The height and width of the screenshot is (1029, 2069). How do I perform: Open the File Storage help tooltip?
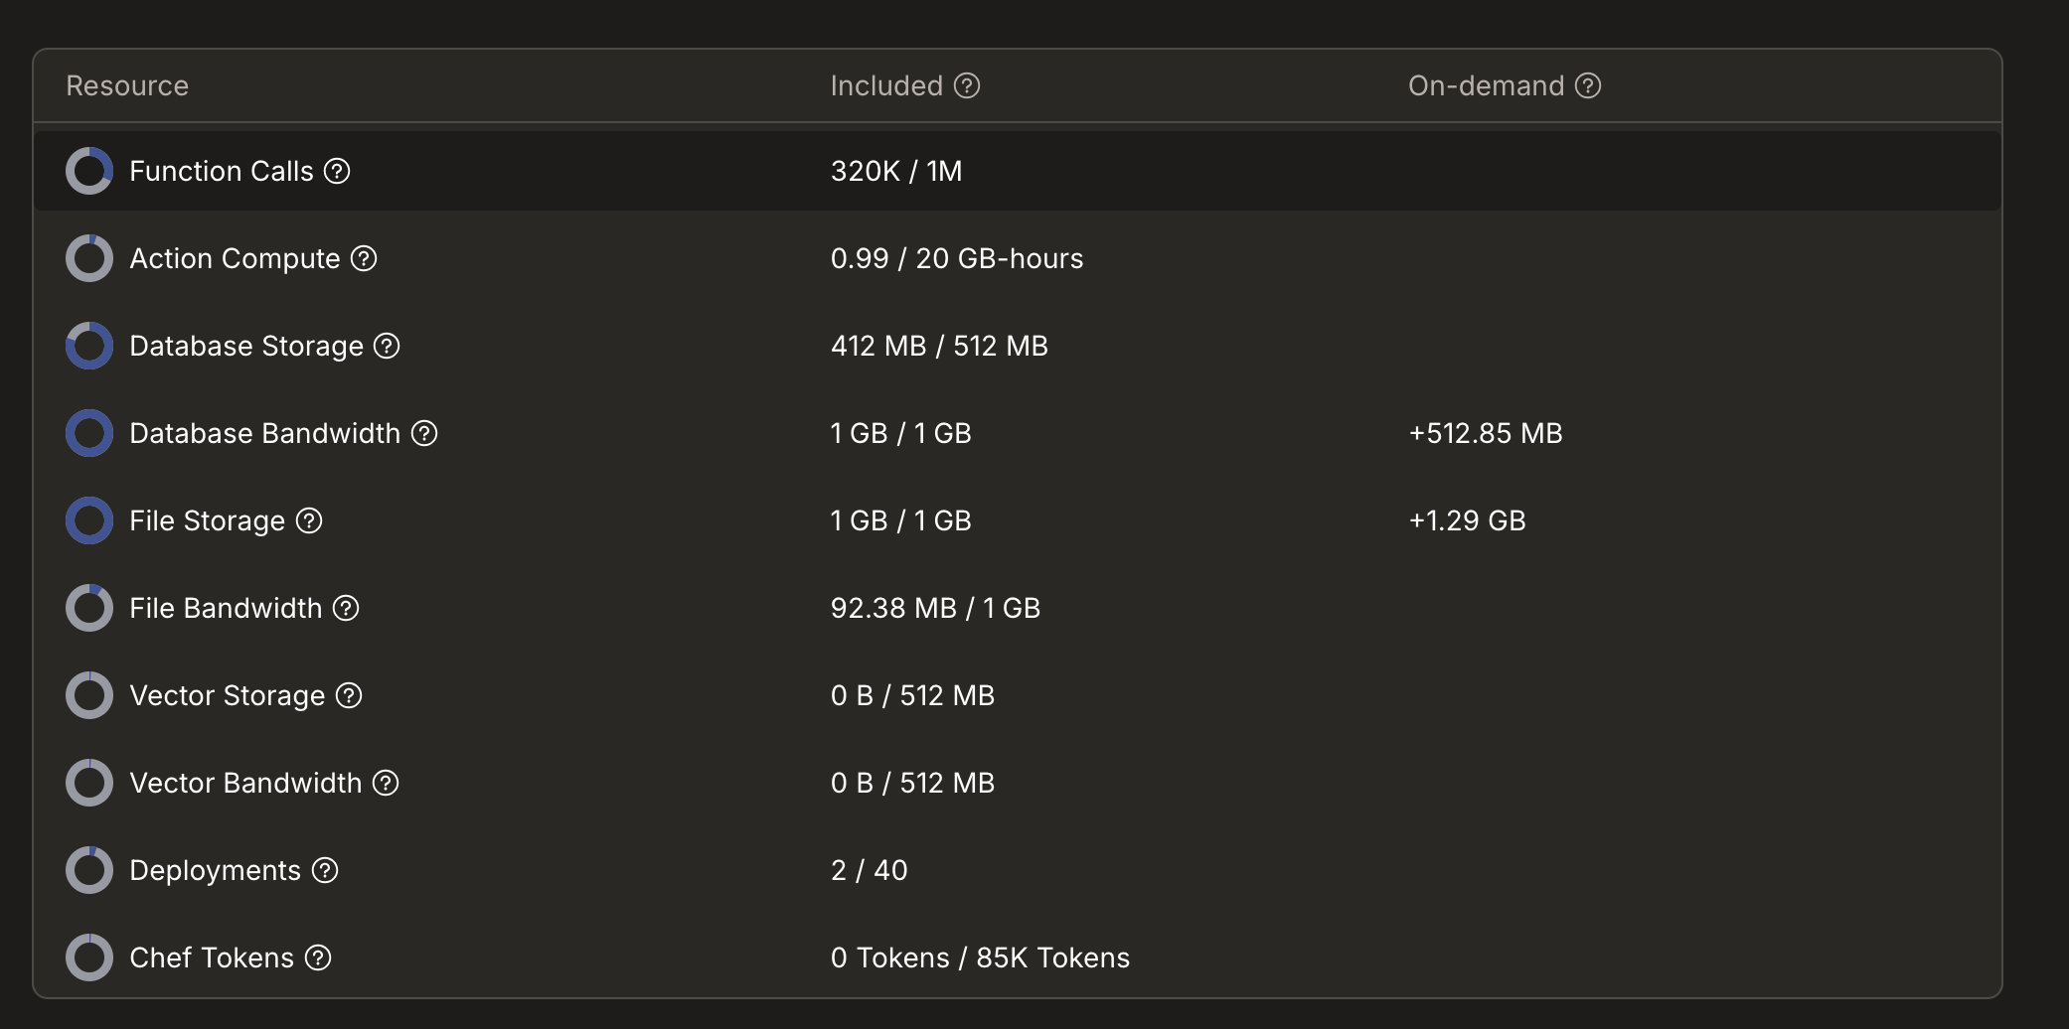(x=308, y=520)
